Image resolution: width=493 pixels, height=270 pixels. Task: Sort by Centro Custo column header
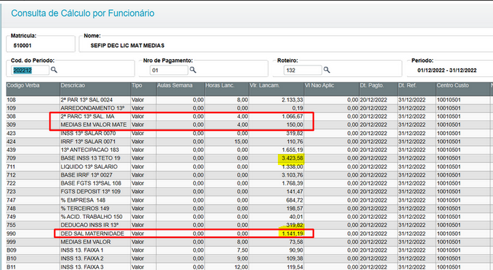click(462, 89)
